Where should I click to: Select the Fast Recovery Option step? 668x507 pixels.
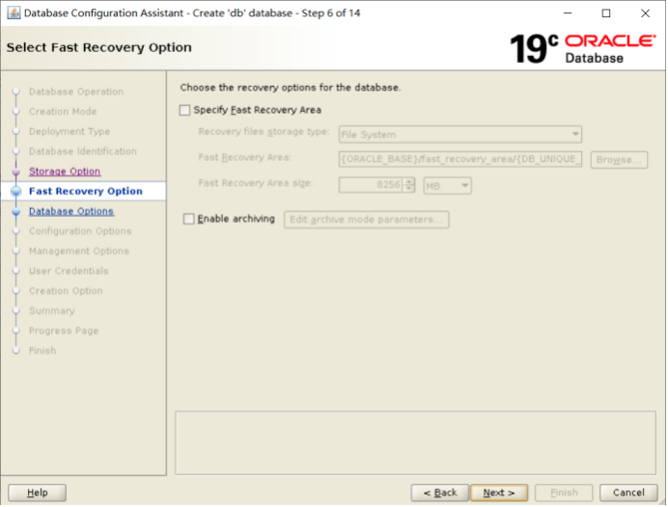86,192
